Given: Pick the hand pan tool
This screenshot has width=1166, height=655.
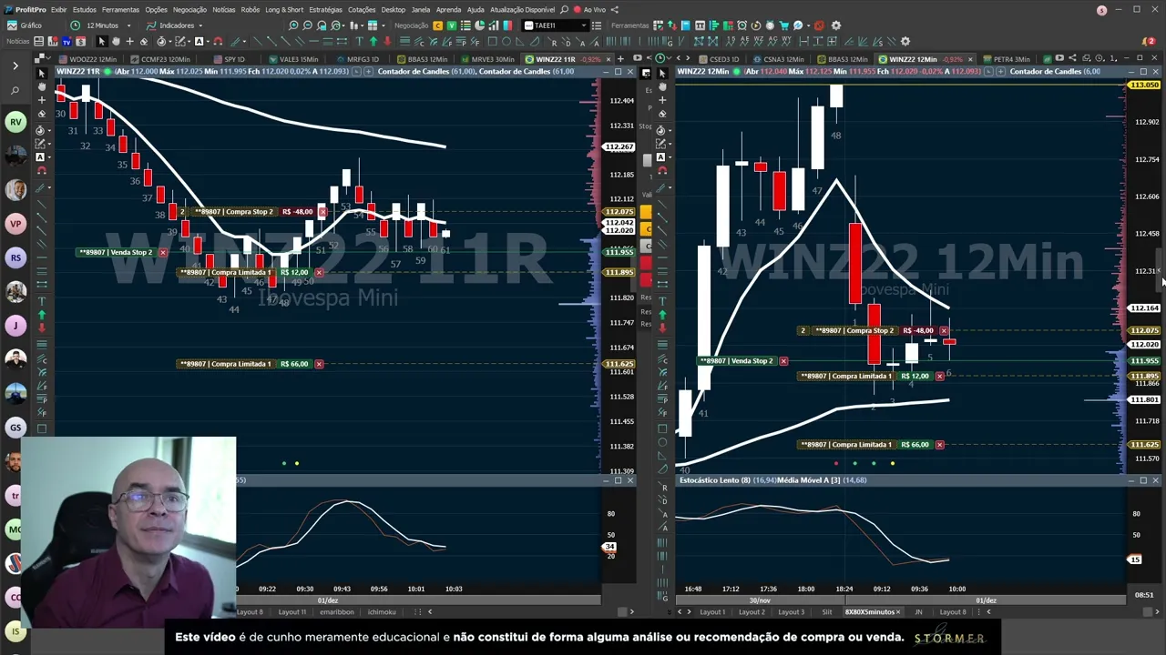Looking at the screenshot, I should tap(116, 41).
